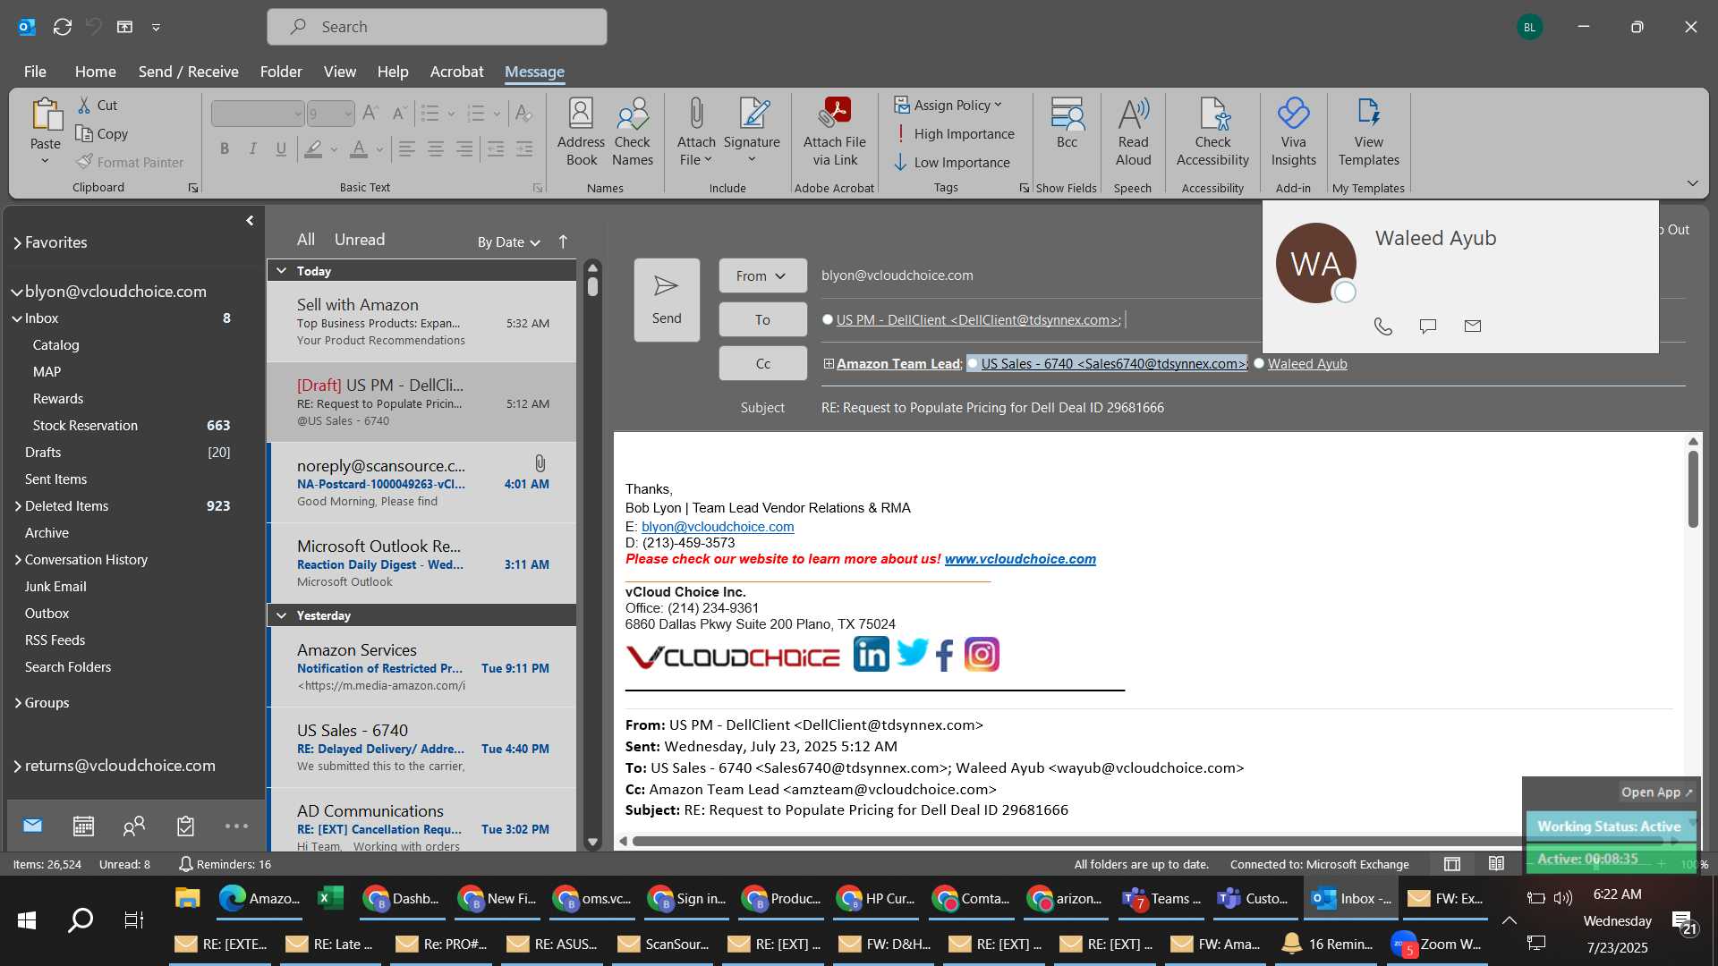Image resolution: width=1718 pixels, height=966 pixels.
Task: Open the Signature menu icon
Action: [x=753, y=114]
